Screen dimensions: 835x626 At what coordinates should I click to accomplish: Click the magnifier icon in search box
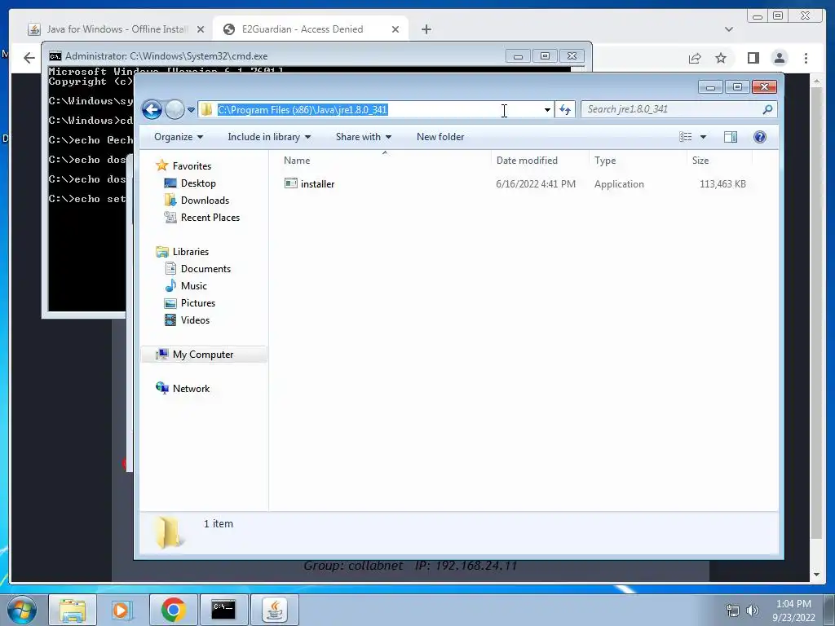pyautogui.click(x=767, y=109)
